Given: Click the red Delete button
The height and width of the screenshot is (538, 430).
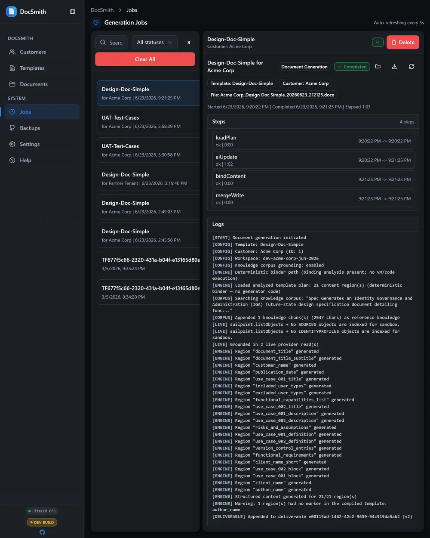Looking at the screenshot, I should 403,42.
